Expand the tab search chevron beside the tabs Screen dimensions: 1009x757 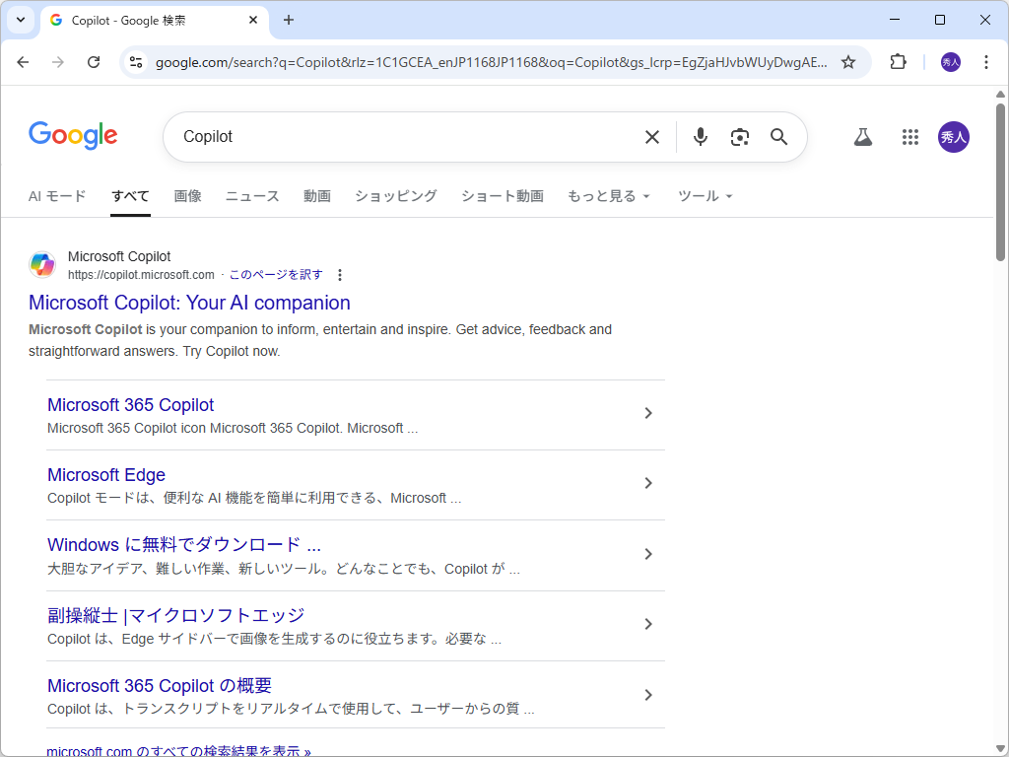pyautogui.click(x=21, y=20)
